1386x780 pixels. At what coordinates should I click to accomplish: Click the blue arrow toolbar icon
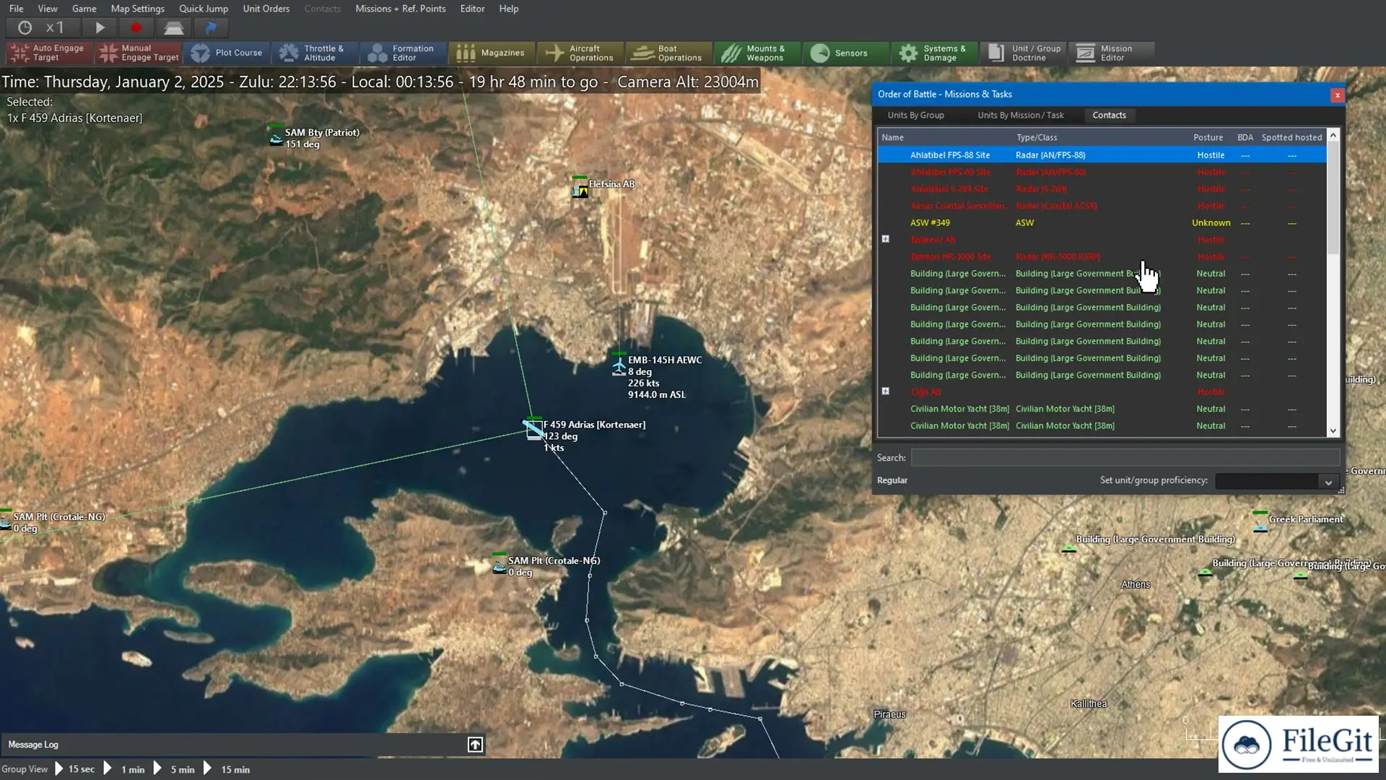click(x=211, y=27)
